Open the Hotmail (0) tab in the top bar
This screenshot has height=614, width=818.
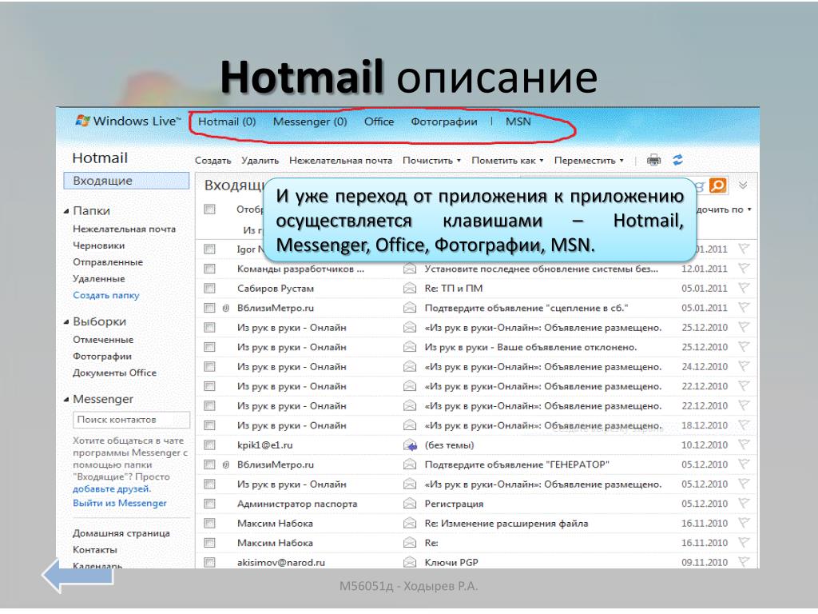(x=227, y=122)
